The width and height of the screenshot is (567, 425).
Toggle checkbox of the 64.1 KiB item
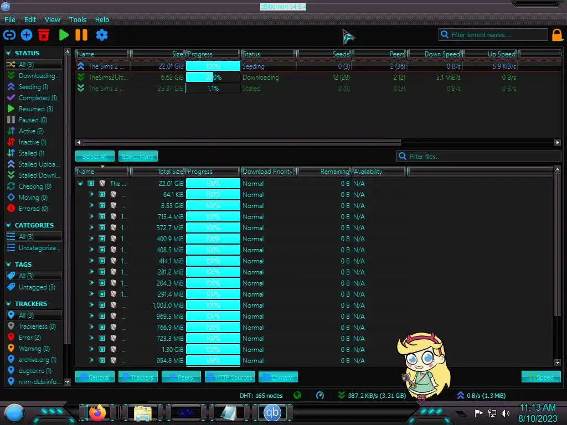102,194
